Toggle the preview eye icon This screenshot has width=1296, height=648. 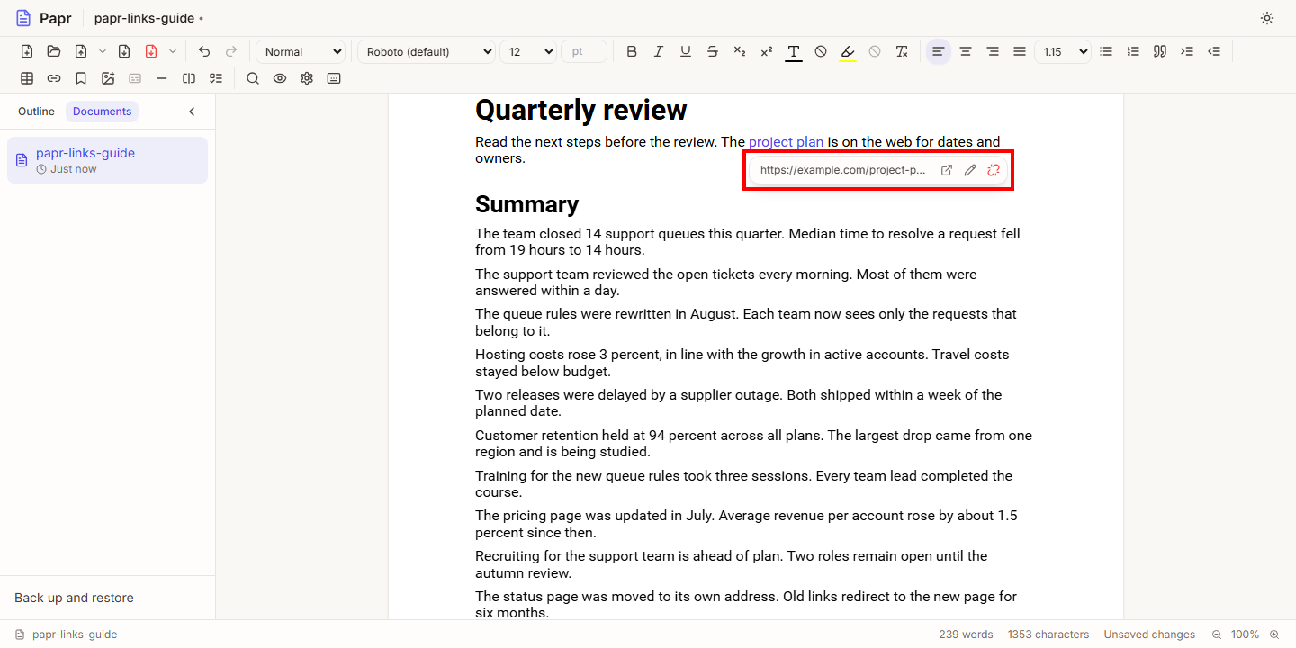[280, 78]
